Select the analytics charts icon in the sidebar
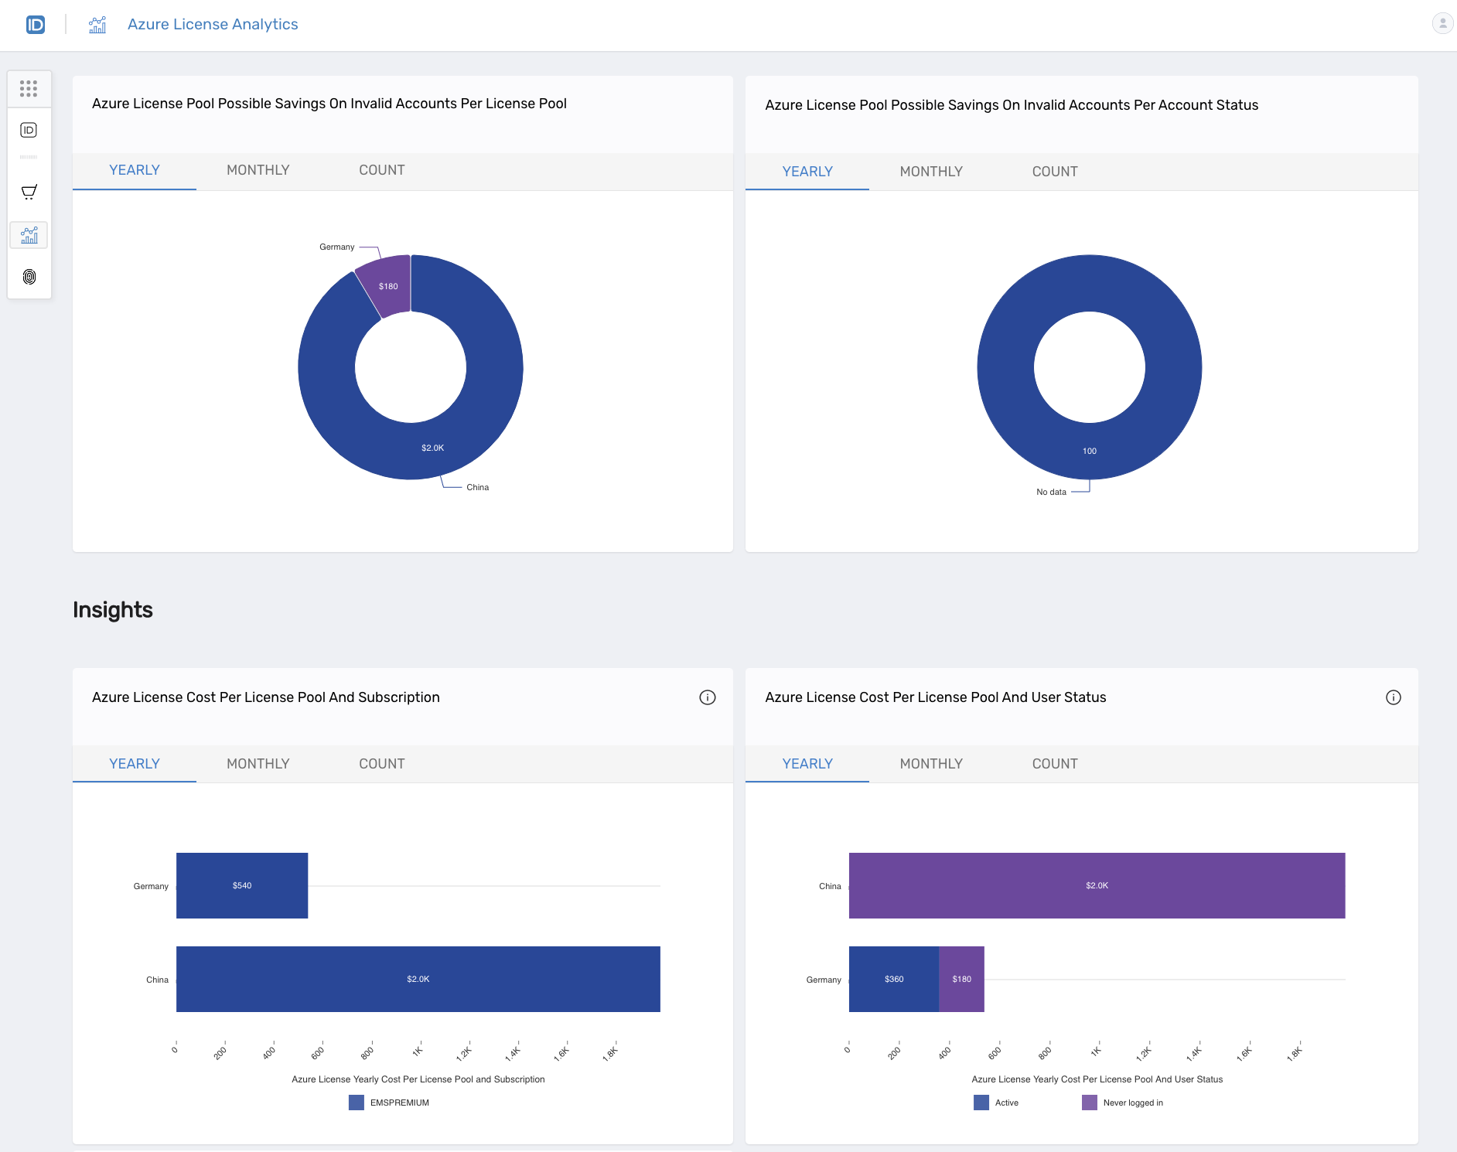The height and width of the screenshot is (1152, 1457). (29, 235)
